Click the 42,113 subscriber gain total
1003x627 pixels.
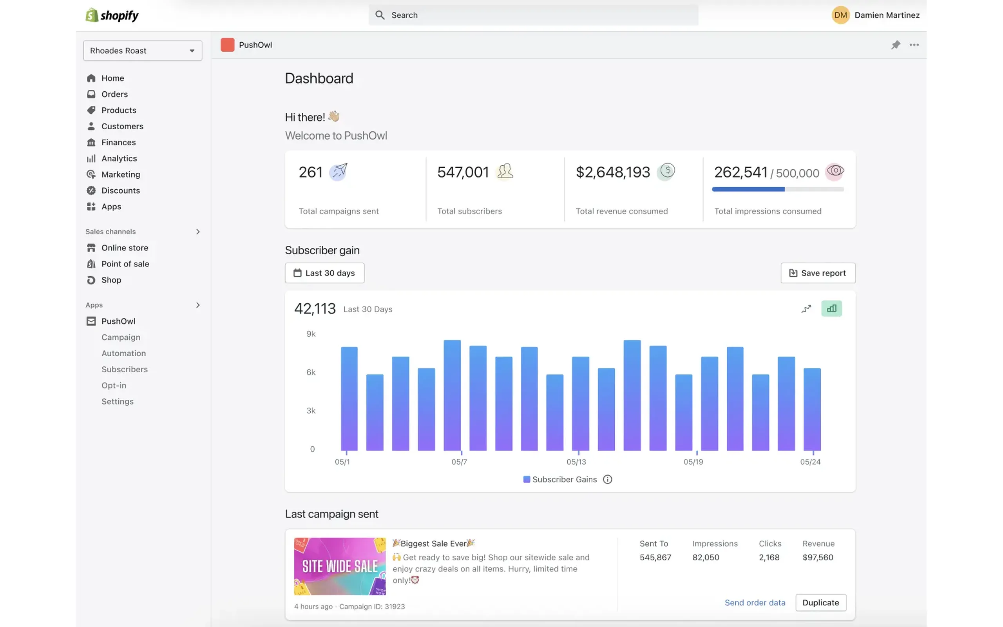[x=315, y=308]
